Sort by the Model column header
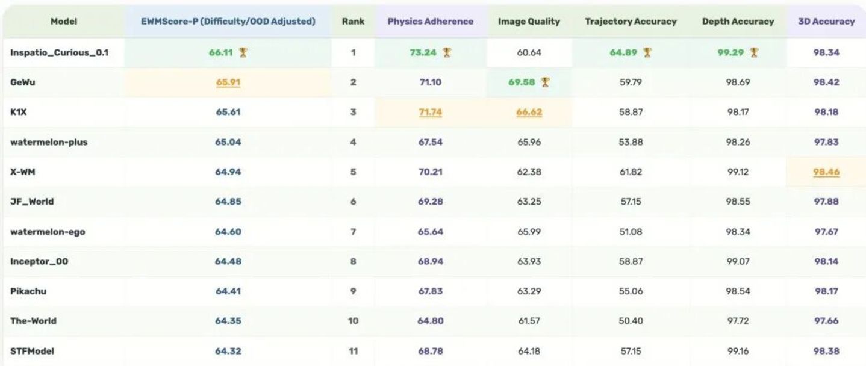 (64, 22)
